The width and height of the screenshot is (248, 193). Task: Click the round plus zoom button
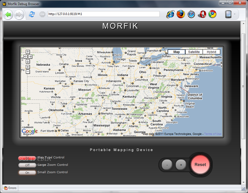[181, 165]
